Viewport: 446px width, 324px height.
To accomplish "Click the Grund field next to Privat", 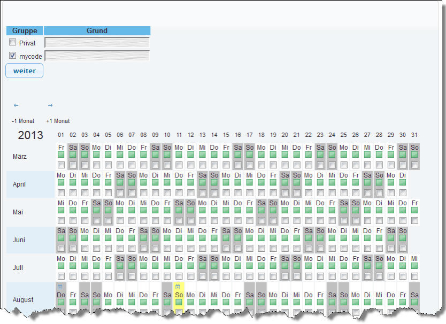I will 97,42.
